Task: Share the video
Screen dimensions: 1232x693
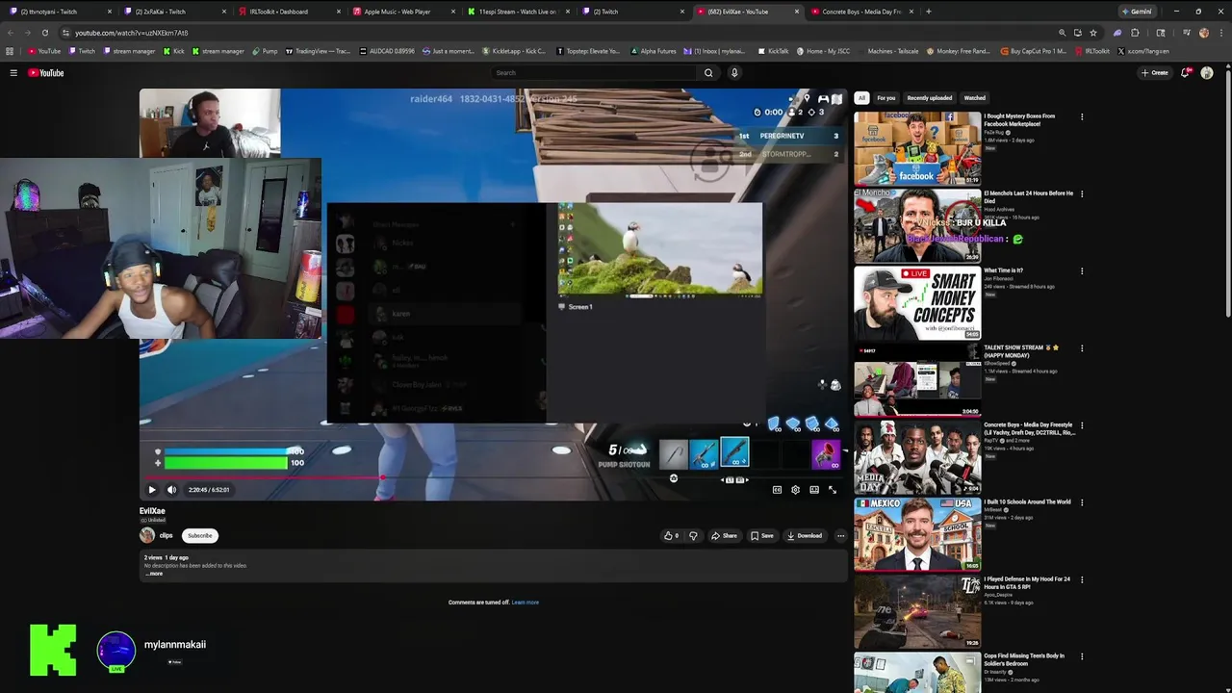Action: pos(724,536)
